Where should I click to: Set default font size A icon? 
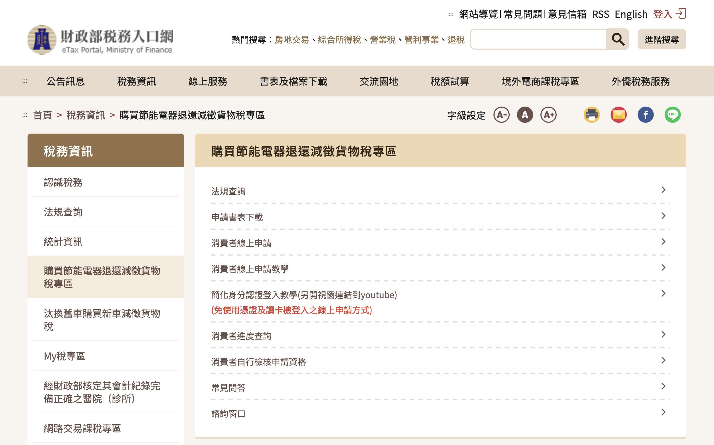click(525, 115)
